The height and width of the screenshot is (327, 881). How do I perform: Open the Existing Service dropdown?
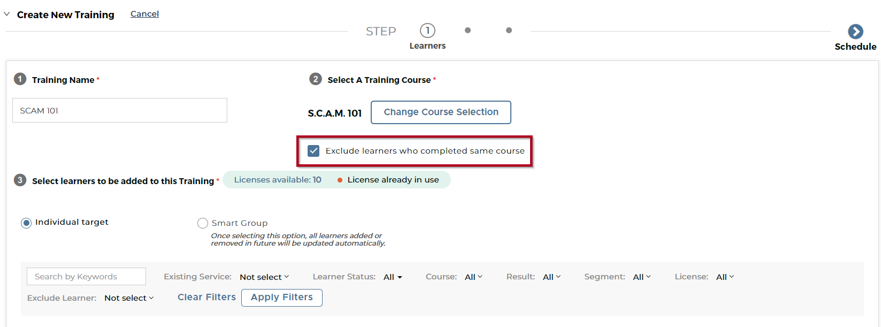(264, 277)
